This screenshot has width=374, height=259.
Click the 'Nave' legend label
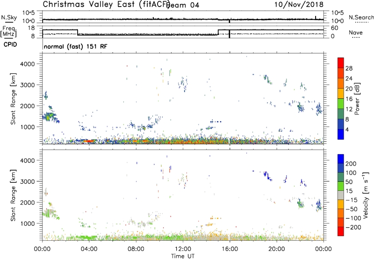[x=356, y=32]
